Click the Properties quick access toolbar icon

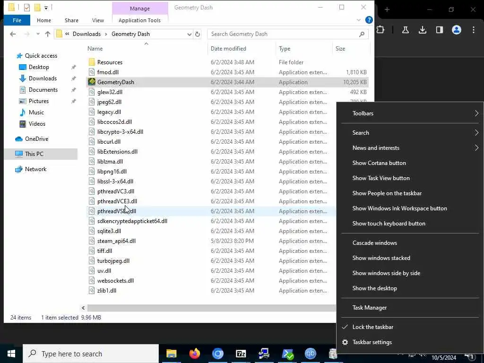(27, 7)
